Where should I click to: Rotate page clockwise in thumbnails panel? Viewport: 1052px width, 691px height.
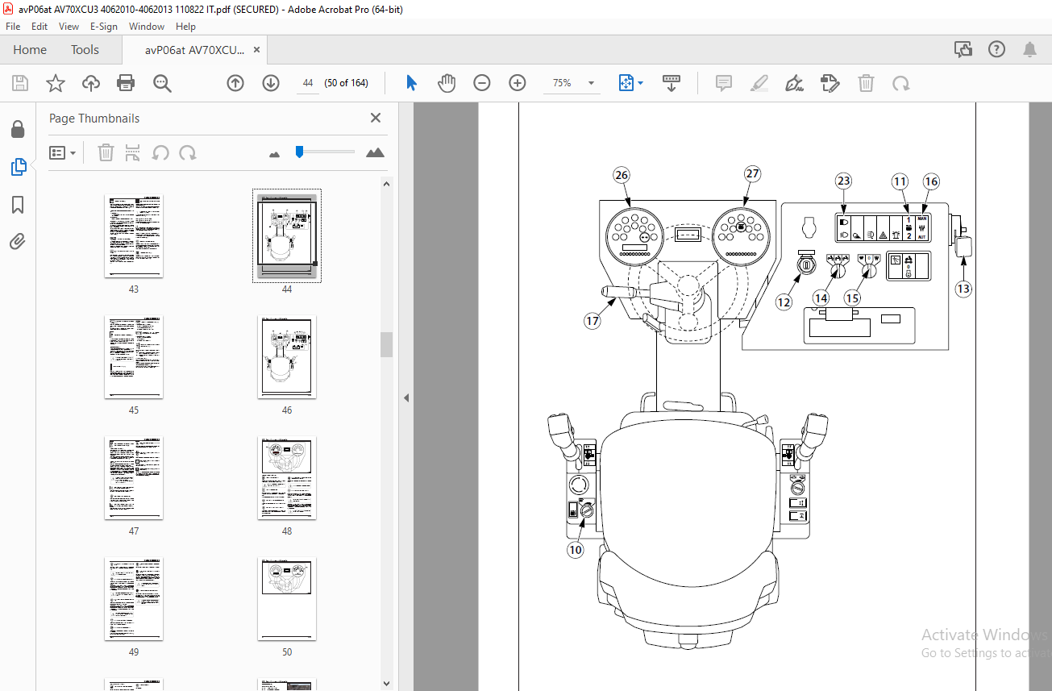[x=188, y=152]
